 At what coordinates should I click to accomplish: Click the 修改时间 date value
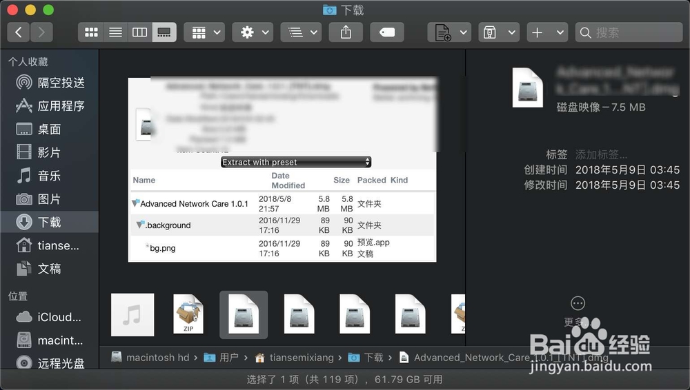point(627,185)
